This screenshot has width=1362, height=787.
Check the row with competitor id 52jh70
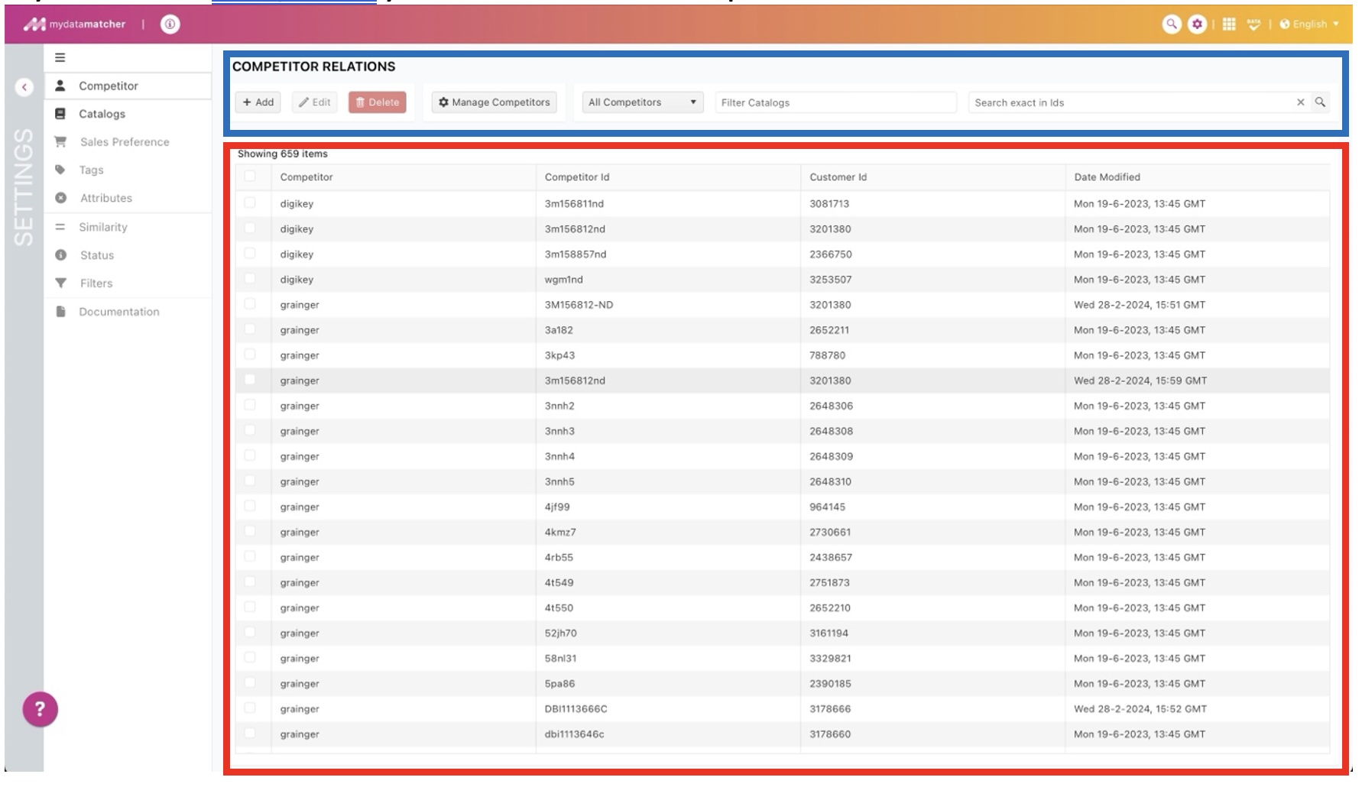[250, 632]
